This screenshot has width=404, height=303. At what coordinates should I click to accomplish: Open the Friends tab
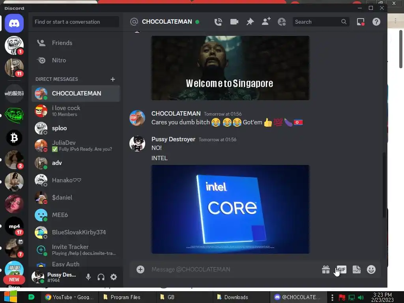tap(76, 43)
